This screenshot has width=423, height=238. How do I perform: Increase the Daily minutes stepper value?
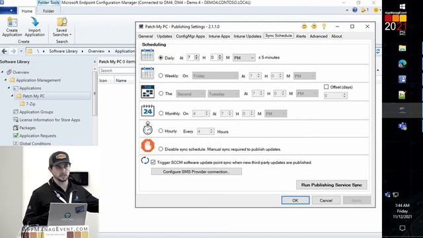[x=220, y=56]
